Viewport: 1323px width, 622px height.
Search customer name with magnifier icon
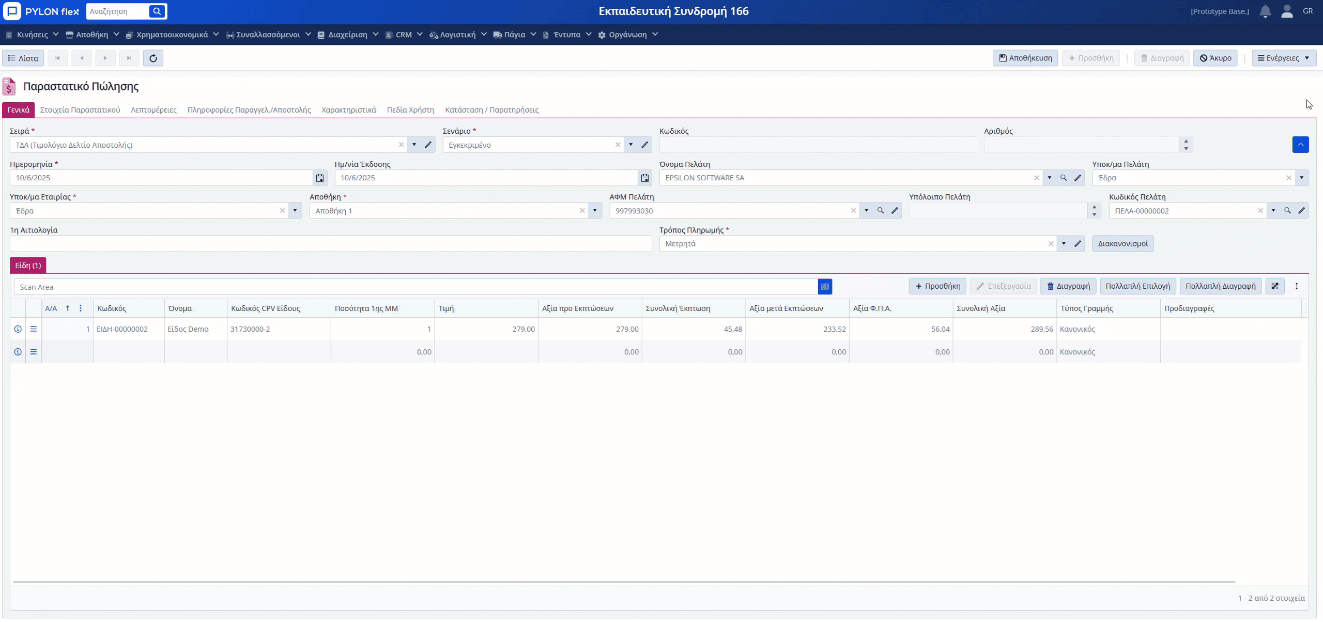tap(1064, 178)
